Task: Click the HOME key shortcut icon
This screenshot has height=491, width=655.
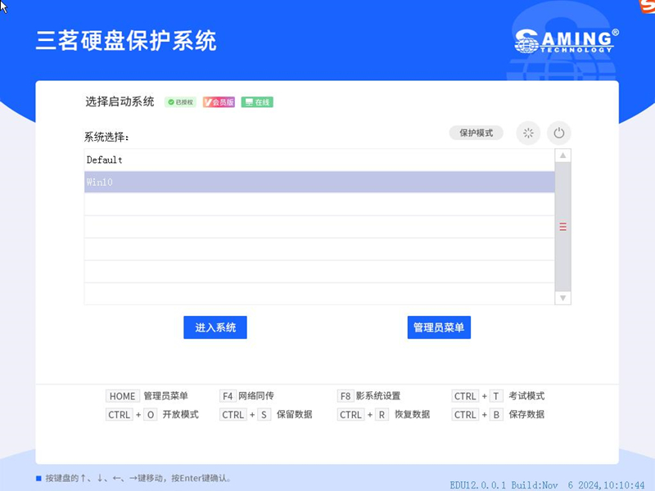Action: coord(122,396)
